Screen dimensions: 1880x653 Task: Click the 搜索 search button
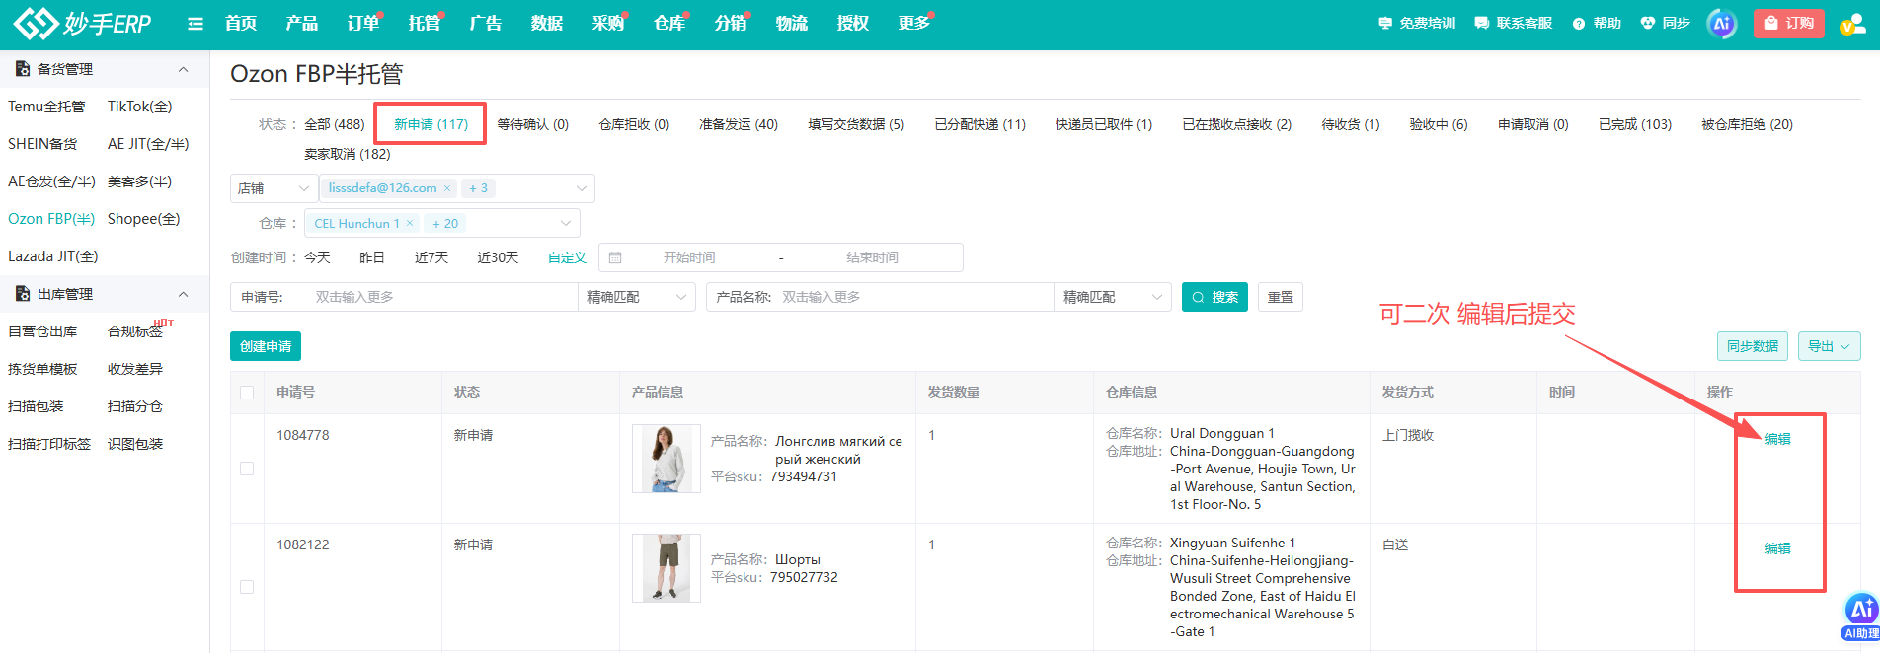1214,297
